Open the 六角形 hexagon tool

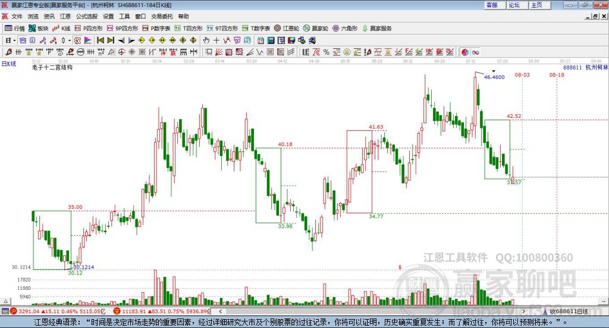(345, 29)
